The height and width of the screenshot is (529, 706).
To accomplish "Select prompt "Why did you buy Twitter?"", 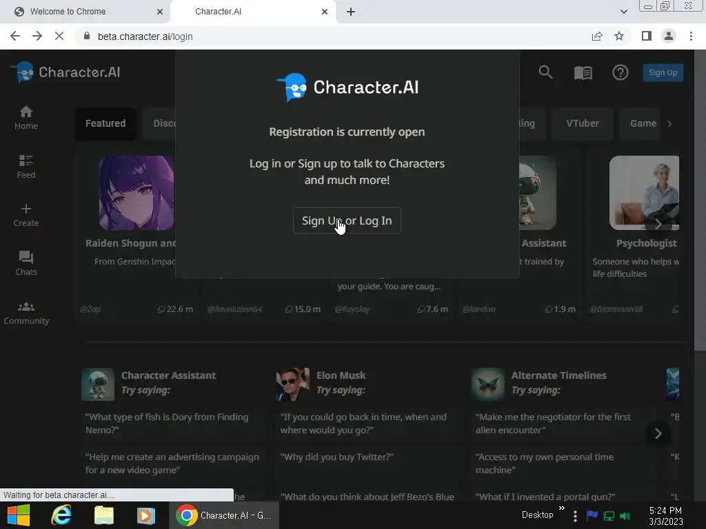I will click(x=336, y=457).
